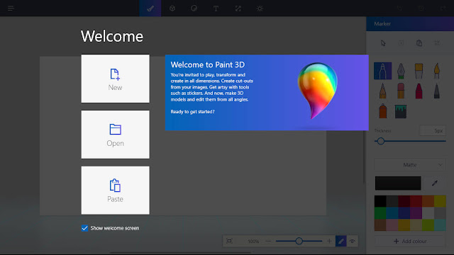Open the Effects lighting tool
454x255 pixels.
(x=260, y=8)
